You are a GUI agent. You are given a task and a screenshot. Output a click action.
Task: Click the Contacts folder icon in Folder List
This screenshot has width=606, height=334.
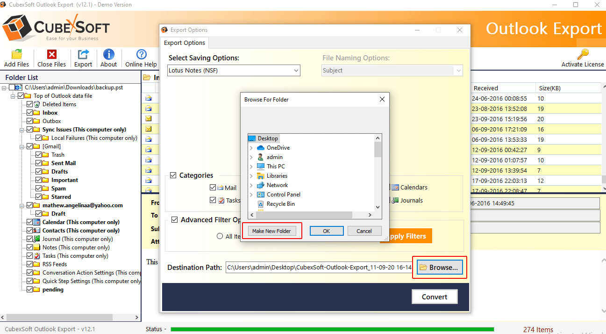(x=37, y=231)
